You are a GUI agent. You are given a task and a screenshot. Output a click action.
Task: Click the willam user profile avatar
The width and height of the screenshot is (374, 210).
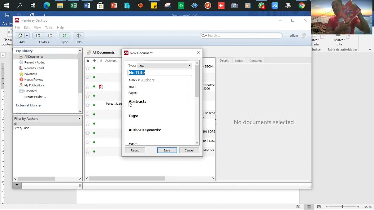coord(304,36)
